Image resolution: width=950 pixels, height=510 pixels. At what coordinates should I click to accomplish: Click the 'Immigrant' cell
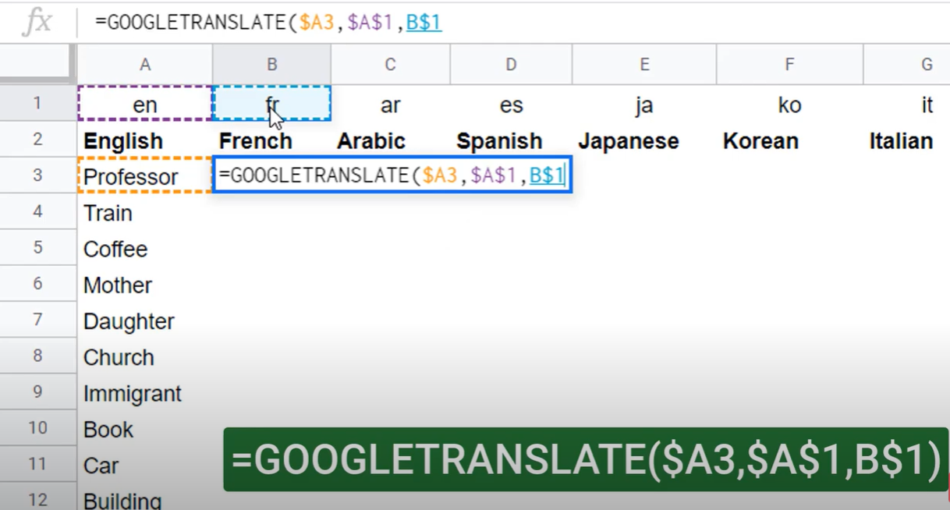tap(145, 393)
